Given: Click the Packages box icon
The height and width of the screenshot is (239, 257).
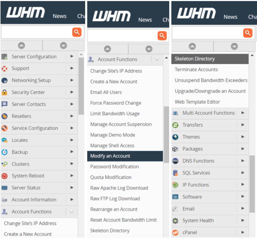Looking at the screenshot, I should 175,149.
